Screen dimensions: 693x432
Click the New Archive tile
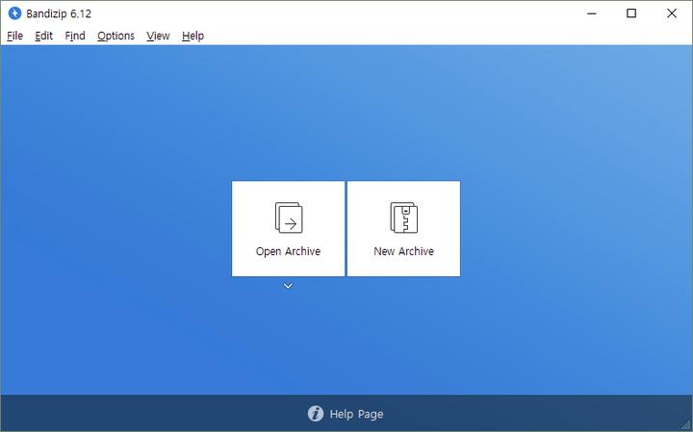[403, 228]
